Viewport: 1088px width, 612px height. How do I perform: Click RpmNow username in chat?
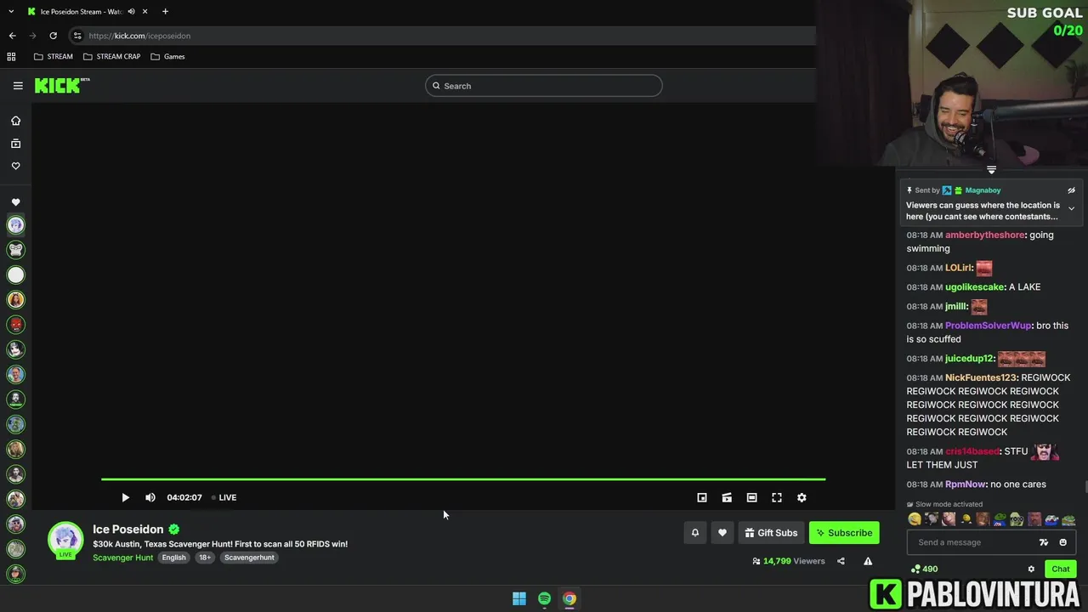pyautogui.click(x=966, y=484)
